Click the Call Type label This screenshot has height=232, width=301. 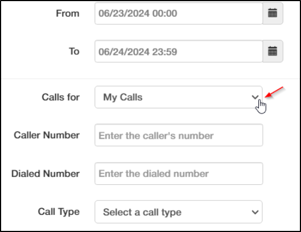[x=59, y=212]
